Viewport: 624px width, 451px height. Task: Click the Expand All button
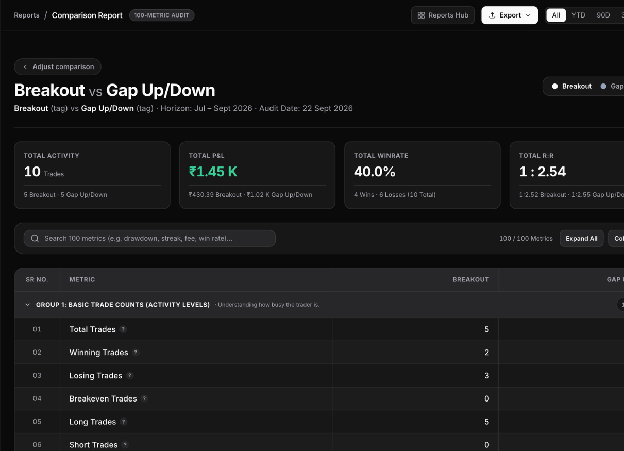click(x=581, y=238)
